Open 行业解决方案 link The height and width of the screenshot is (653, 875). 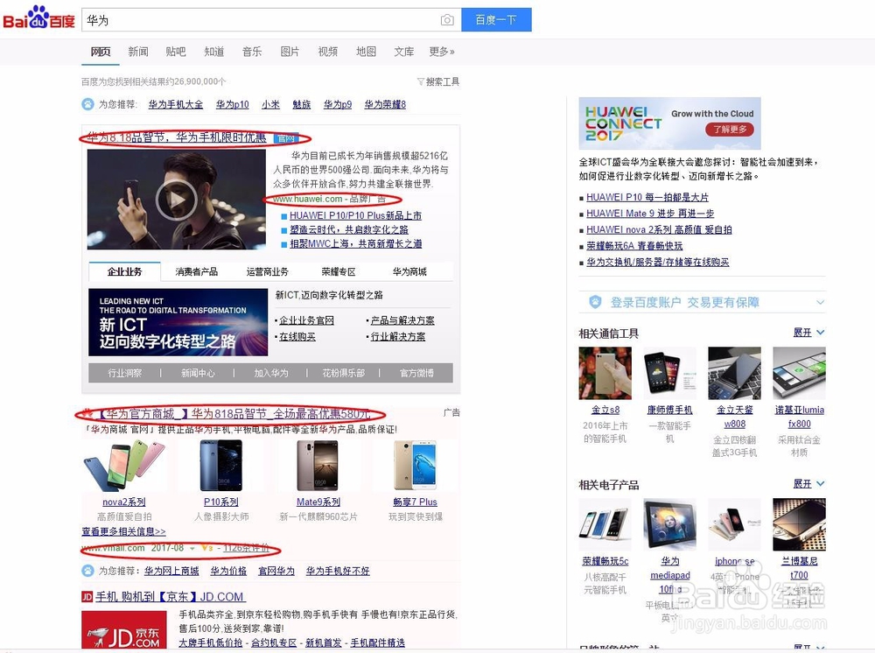(x=398, y=336)
